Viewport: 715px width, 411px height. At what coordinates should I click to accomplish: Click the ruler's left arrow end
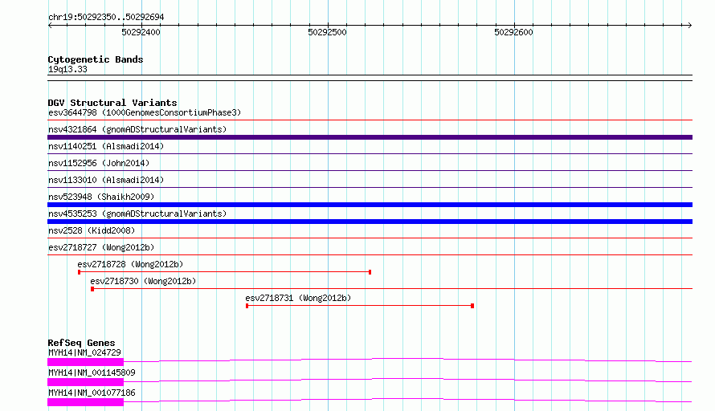pyautogui.click(x=50, y=25)
